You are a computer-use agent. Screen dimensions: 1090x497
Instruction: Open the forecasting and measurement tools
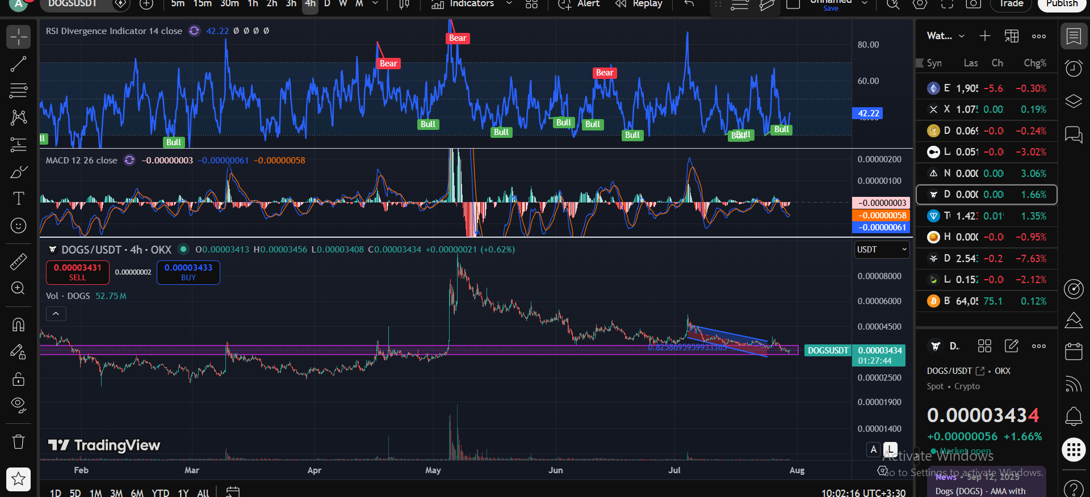(x=19, y=145)
